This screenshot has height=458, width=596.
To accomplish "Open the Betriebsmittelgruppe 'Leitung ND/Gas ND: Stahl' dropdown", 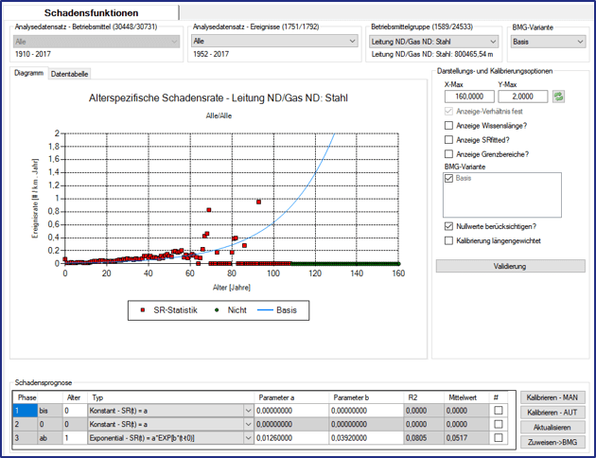I will [x=433, y=42].
